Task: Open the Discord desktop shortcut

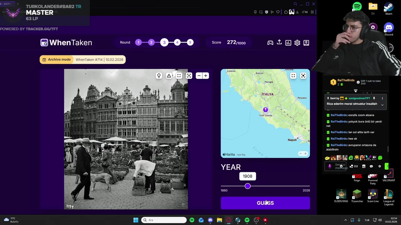Action: point(389,29)
